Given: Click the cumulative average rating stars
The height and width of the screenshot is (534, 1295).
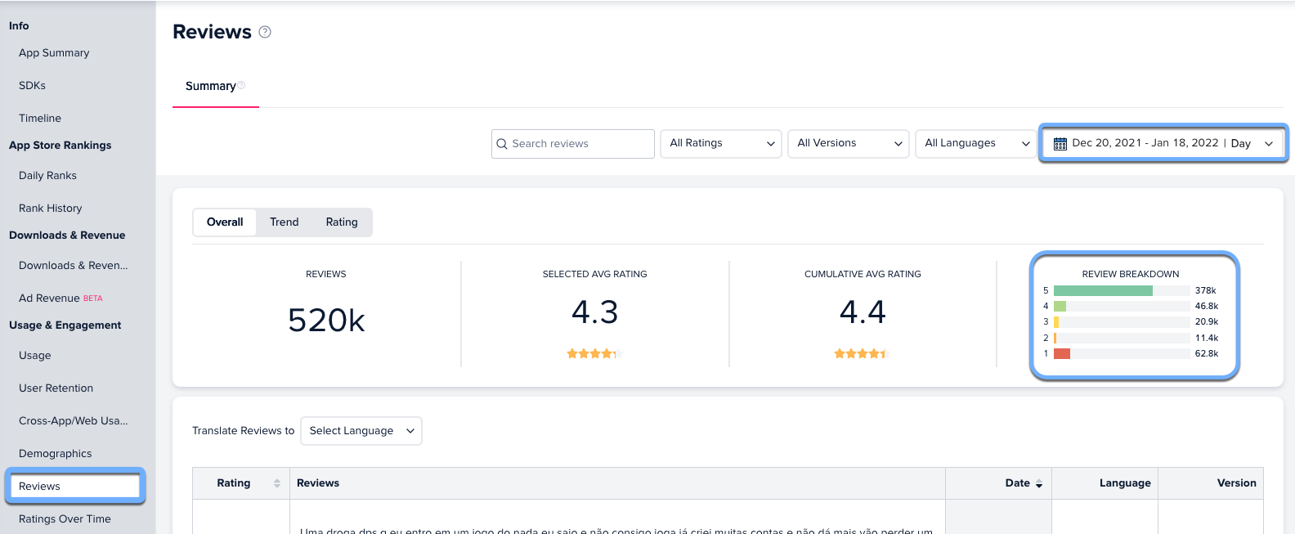Looking at the screenshot, I should [x=863, y=353].
